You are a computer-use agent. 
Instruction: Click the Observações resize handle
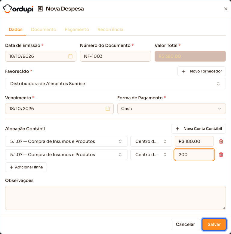pyautogui.click(x=224, y=208)
